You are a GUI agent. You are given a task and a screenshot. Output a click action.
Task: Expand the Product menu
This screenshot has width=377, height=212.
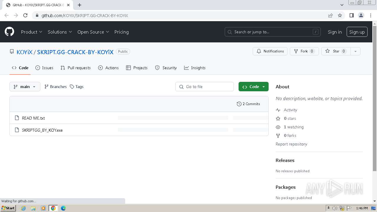pos(32,32)
